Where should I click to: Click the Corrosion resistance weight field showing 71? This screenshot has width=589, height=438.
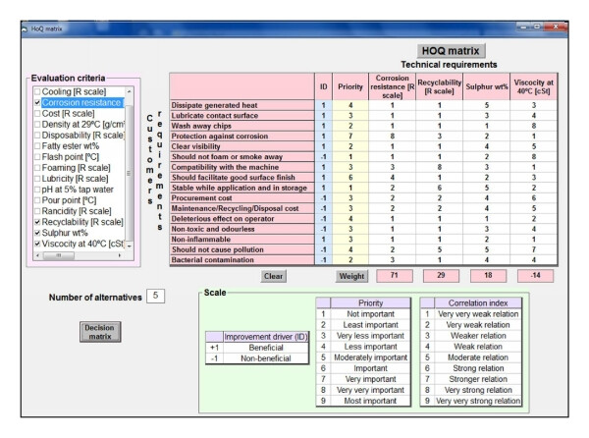tap(395, 276)
